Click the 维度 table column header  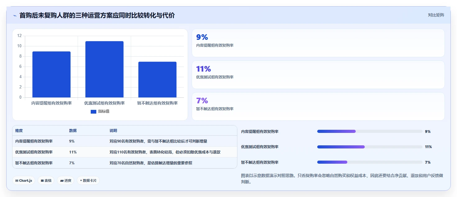tap(19, 131)
